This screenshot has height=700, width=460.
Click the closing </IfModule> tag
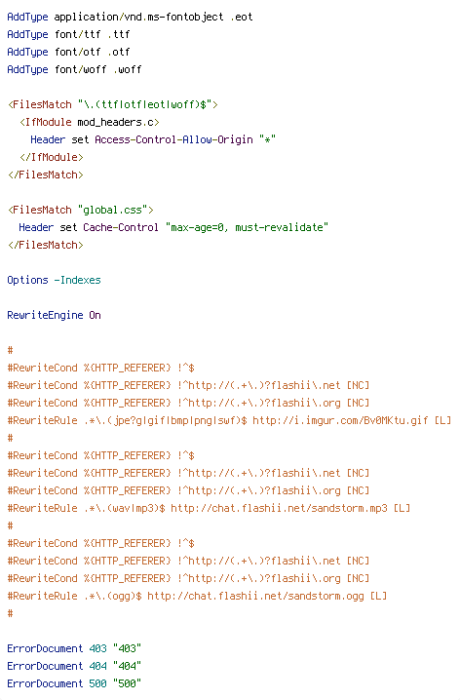pyautogui.click(x=52, y=157)
